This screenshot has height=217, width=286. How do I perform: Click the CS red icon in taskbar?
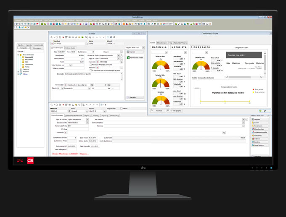pyautogui.click(x=30, y=160)
